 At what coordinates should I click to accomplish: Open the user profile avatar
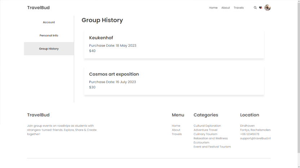268,8
